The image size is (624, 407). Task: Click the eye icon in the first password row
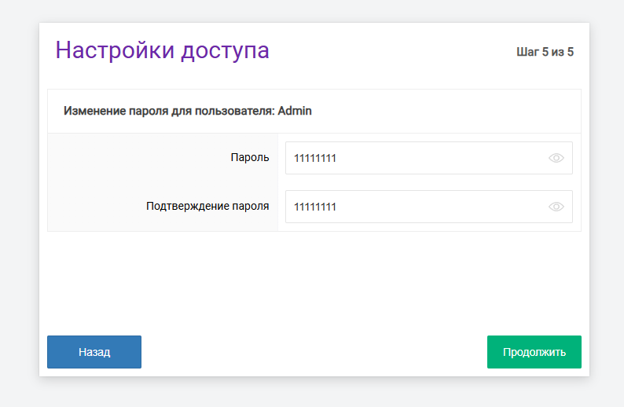point(556,158)
